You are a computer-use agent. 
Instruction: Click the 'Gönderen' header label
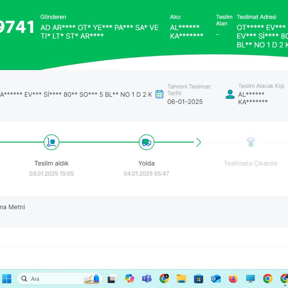click(53, 17)
